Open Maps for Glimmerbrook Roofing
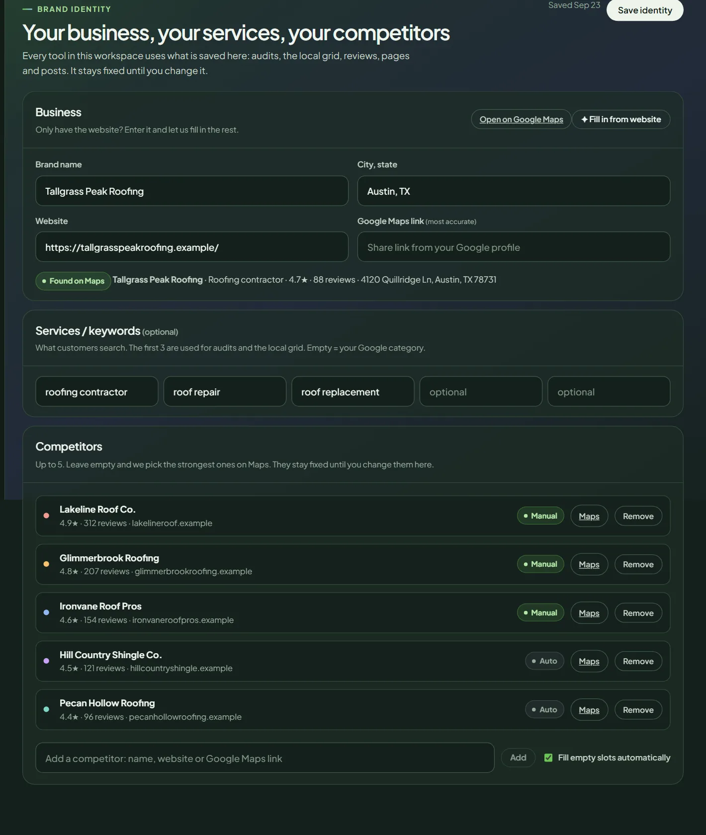706x835 pixels. coord(589,564)
